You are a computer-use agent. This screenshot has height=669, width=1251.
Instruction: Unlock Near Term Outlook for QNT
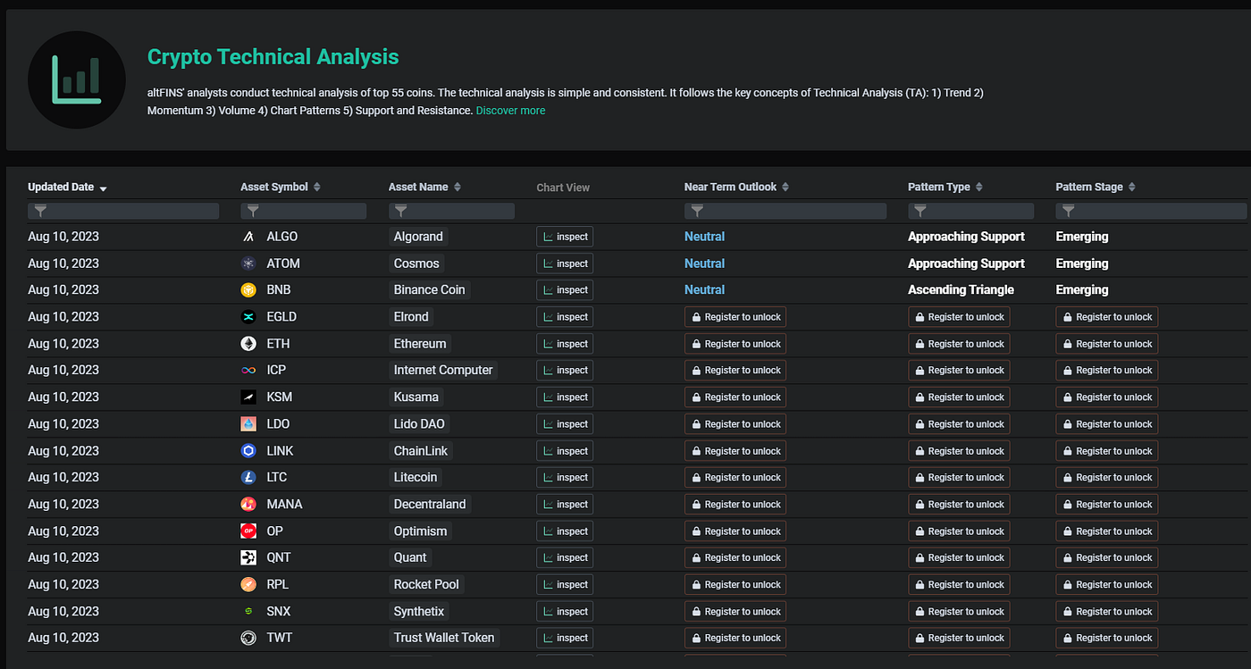[x=735, y=557]
